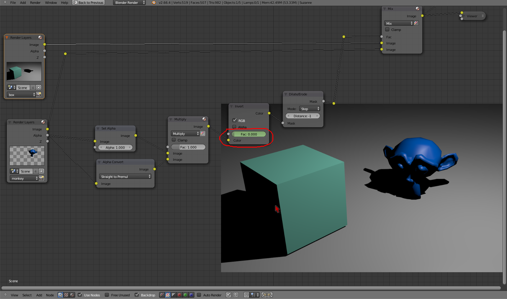Copy selected nodes to clipboard icon
The width and height of the screenshot is (507, 299).
(264, 295)
